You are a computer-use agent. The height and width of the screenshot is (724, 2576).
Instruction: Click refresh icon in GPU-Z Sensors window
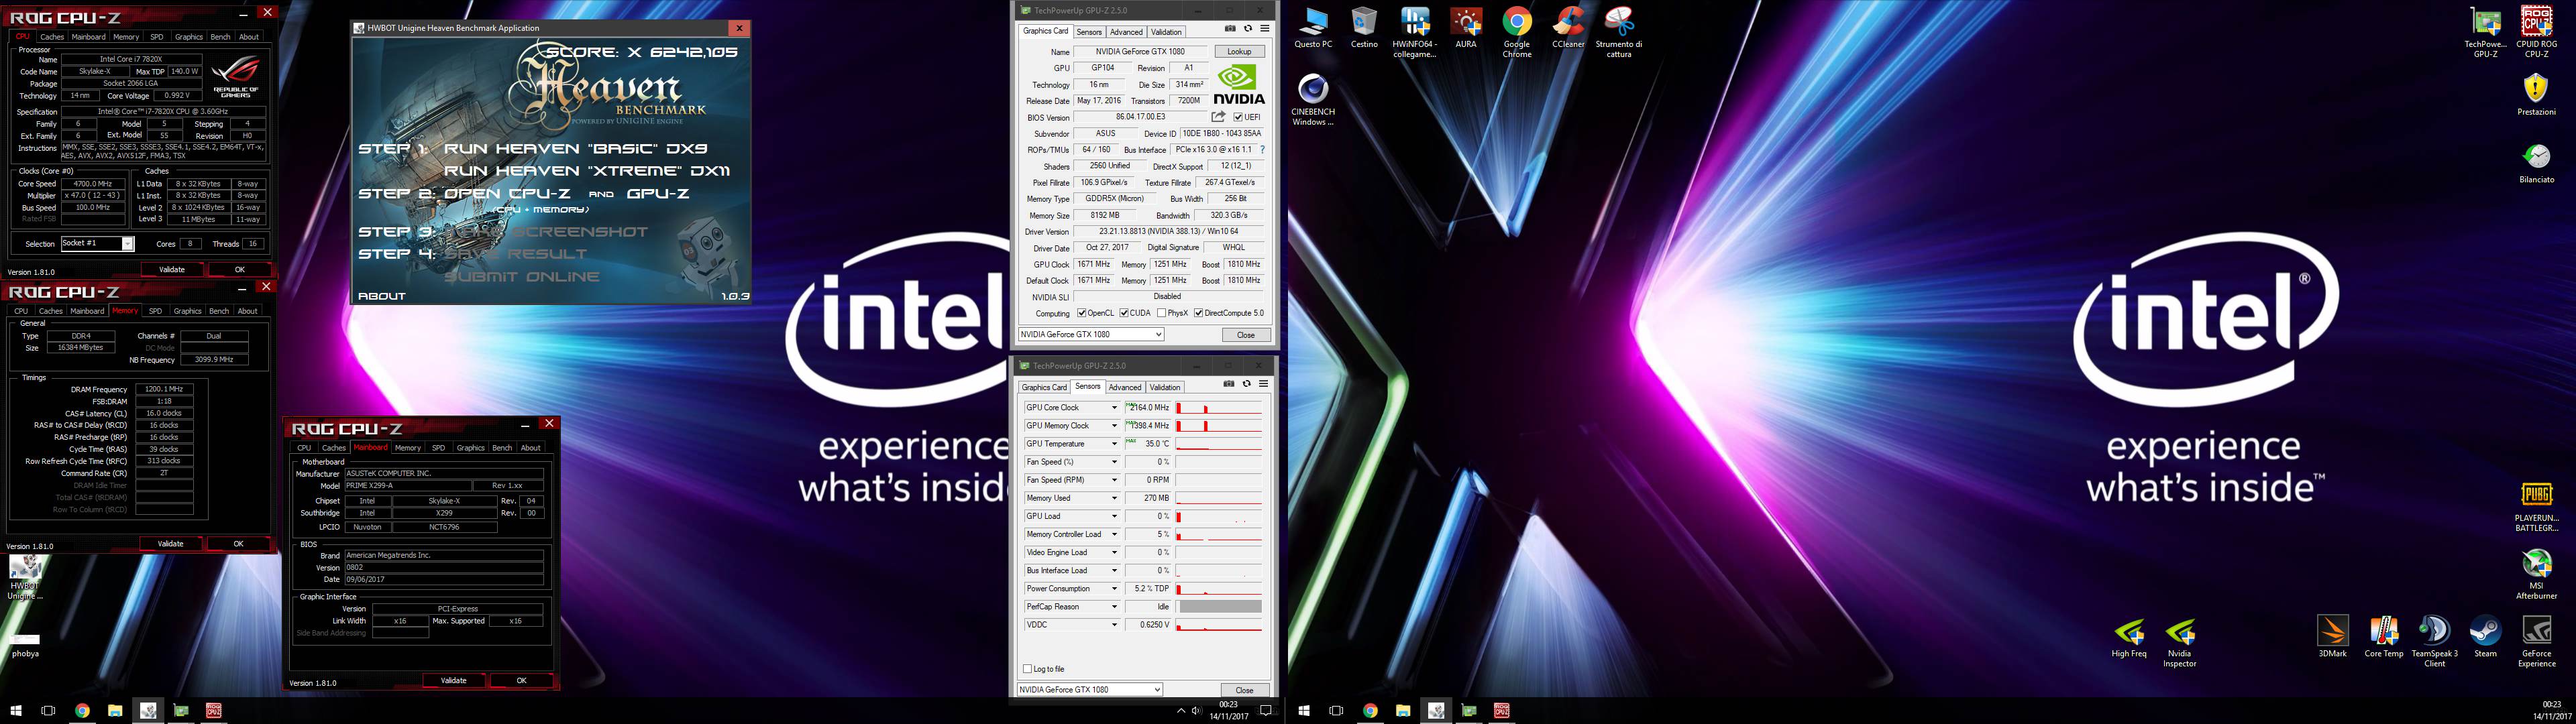coord(1246,384)
